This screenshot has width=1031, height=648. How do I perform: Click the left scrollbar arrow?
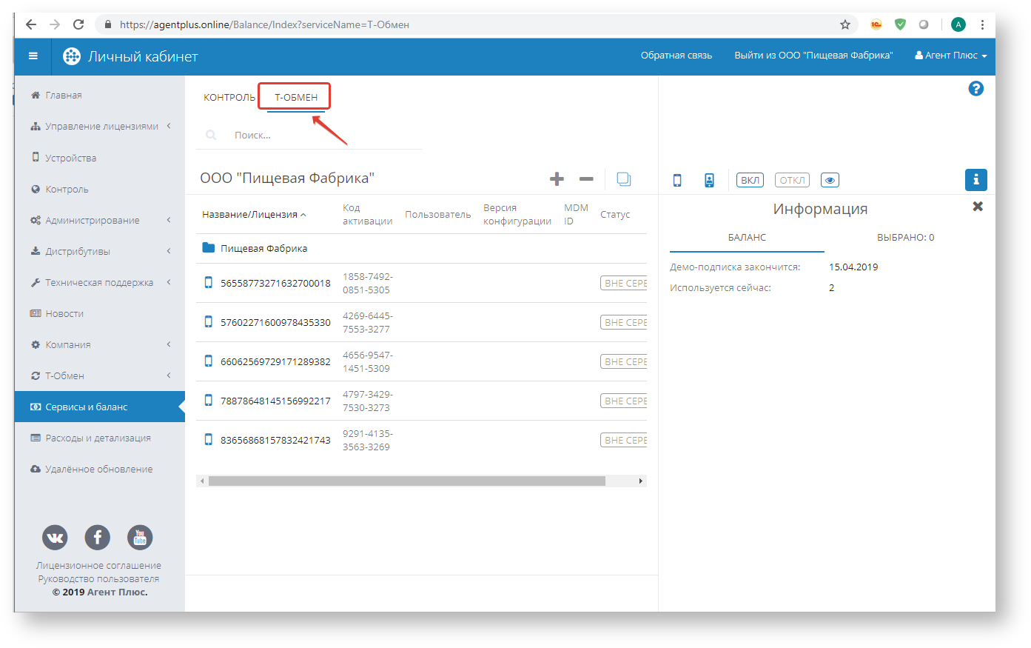[202, 481]
